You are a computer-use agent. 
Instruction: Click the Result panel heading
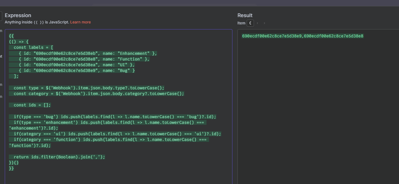coord(245,15)
